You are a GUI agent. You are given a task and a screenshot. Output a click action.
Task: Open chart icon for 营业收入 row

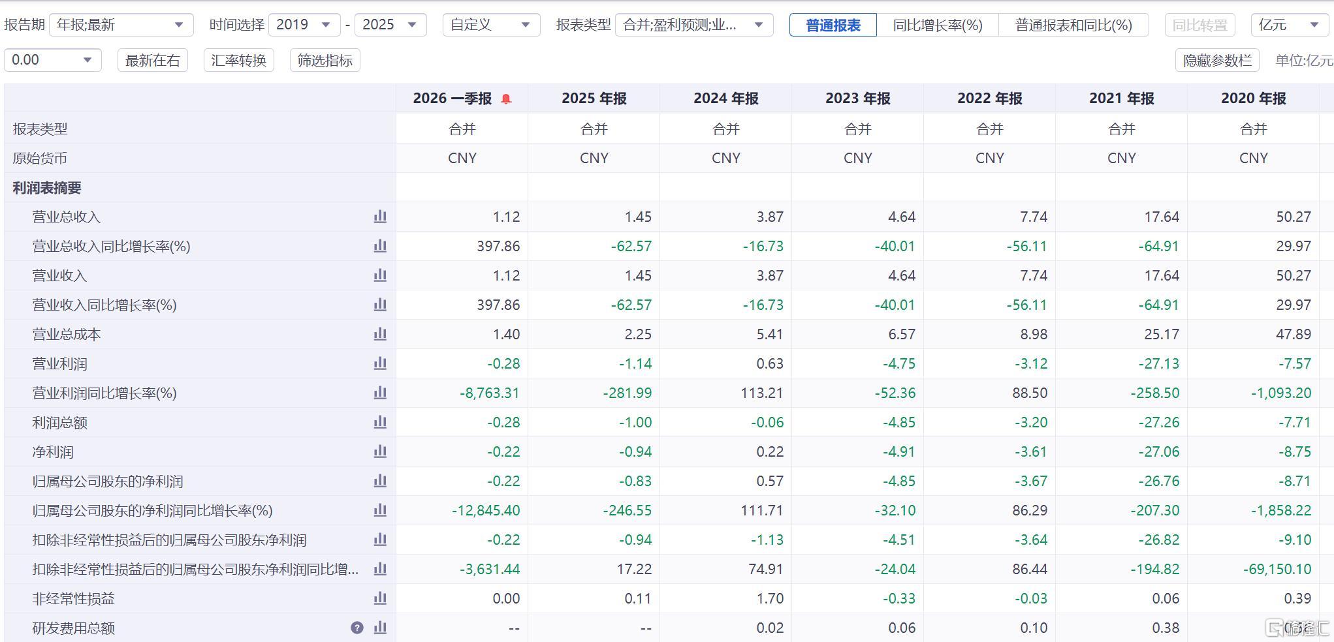pos(380,275)
